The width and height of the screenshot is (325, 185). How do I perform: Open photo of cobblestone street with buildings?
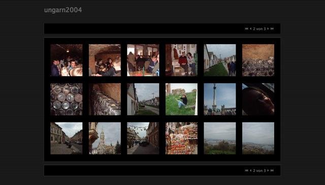[x=67, y=138]
